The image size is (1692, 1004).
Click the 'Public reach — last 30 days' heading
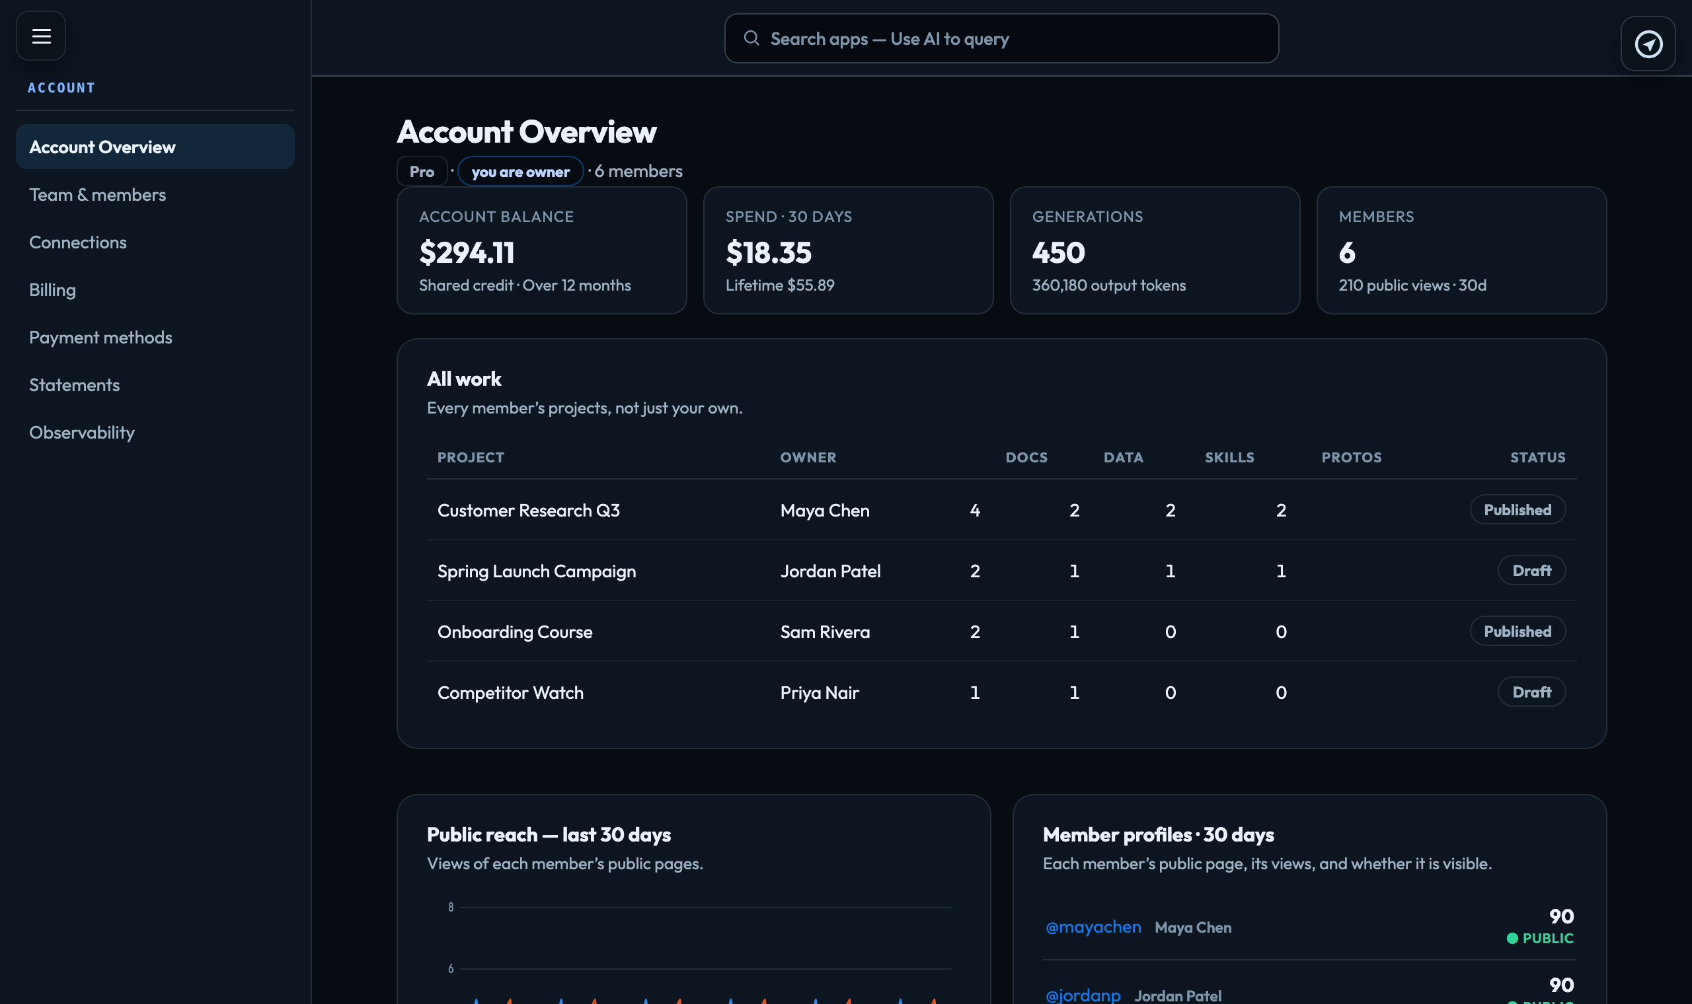tap(549, 835)
